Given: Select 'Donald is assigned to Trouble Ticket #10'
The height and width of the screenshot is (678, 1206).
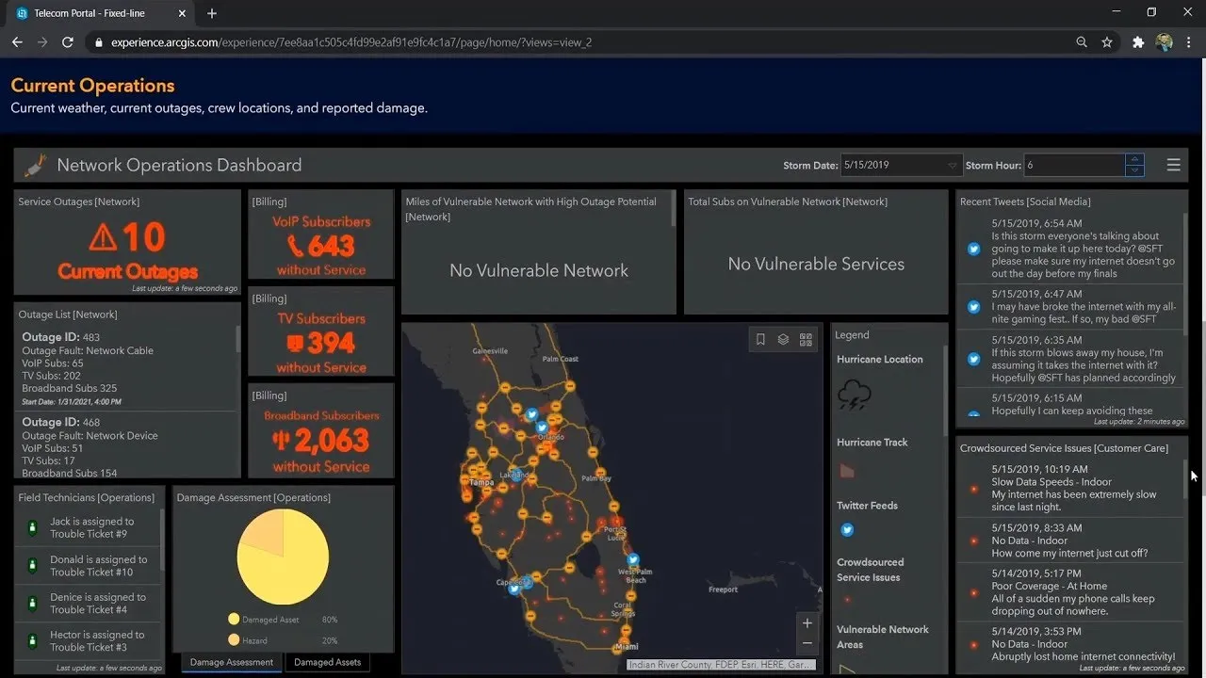Looking at the screenshot, I should pos(88,566).
